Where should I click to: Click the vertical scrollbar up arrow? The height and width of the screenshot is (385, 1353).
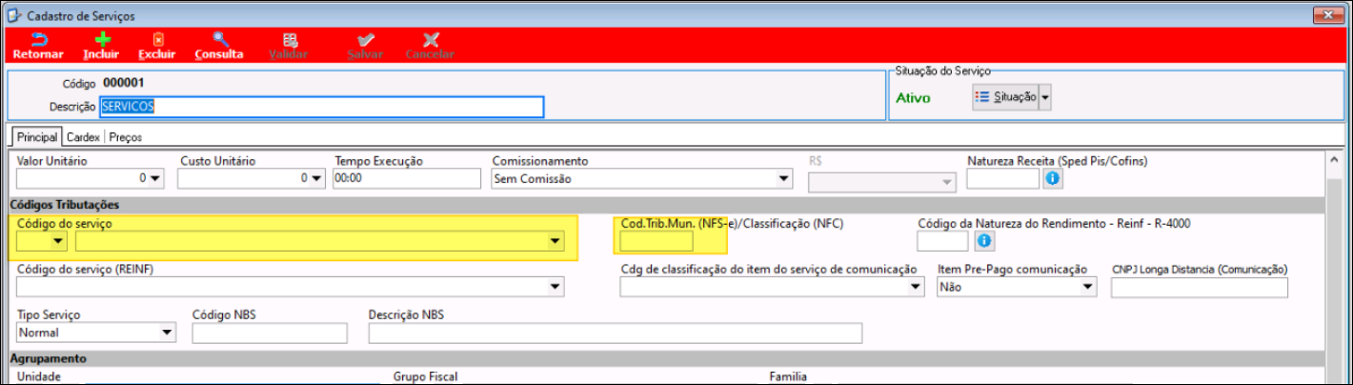[1336, 159]
